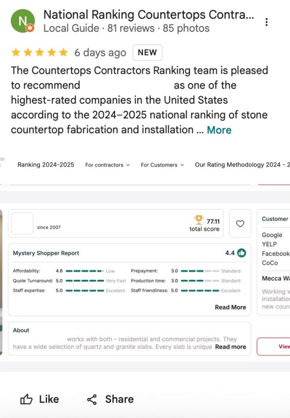Open the three-dot review options menu
The width and height of the screenshot is (290, 418).
pyautogui.click(x=267, y=22)
